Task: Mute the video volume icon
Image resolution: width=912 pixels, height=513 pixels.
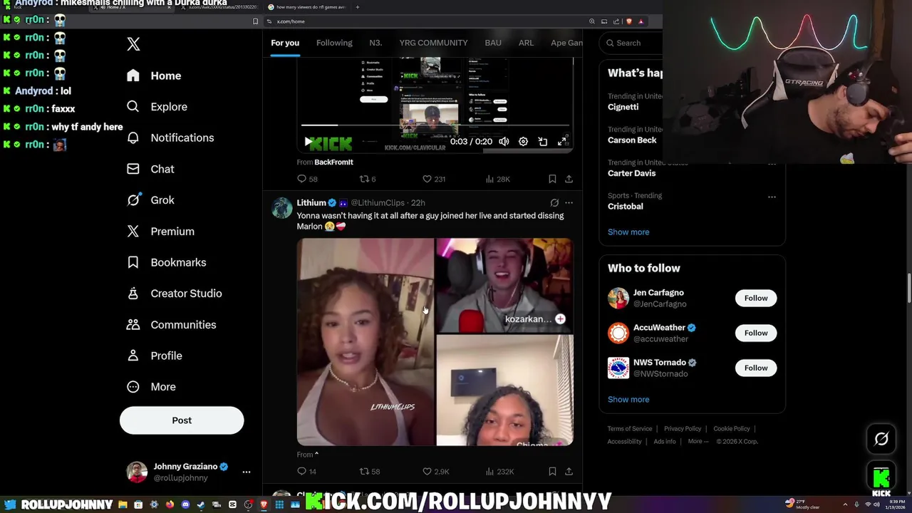Action: [504, 142]
